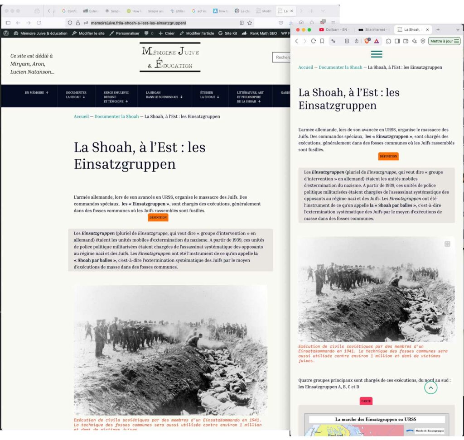Click the orange "Définition" label
Screen dimensions: 464x440
pyautogui.click(x=158, y=217)
